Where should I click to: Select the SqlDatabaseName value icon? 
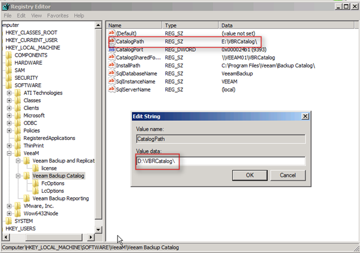click(111, 74)
